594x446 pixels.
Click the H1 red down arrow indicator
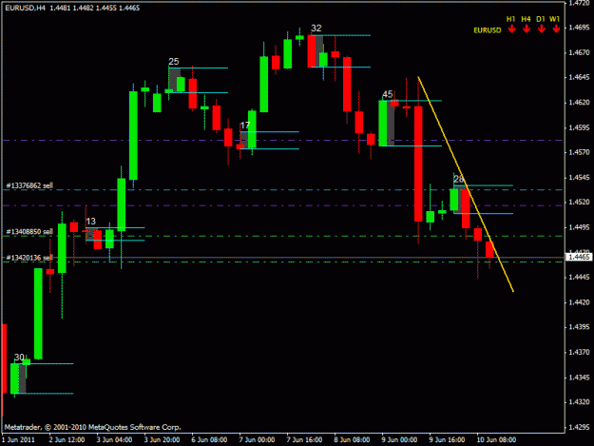coord(511,29)
